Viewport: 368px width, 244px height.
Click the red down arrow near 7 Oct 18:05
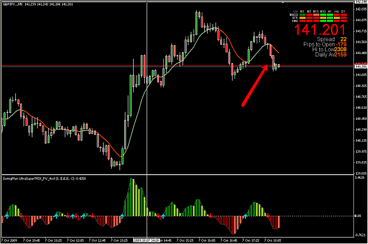tap(268, 215)
